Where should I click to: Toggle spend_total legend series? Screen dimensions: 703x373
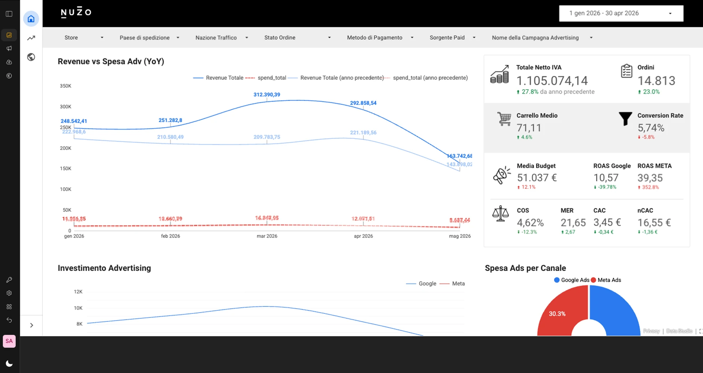pos(266,78)
